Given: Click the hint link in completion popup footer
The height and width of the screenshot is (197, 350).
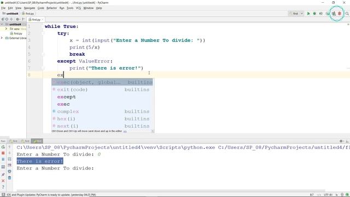Looking at the screenshot, I should (125, 131).
